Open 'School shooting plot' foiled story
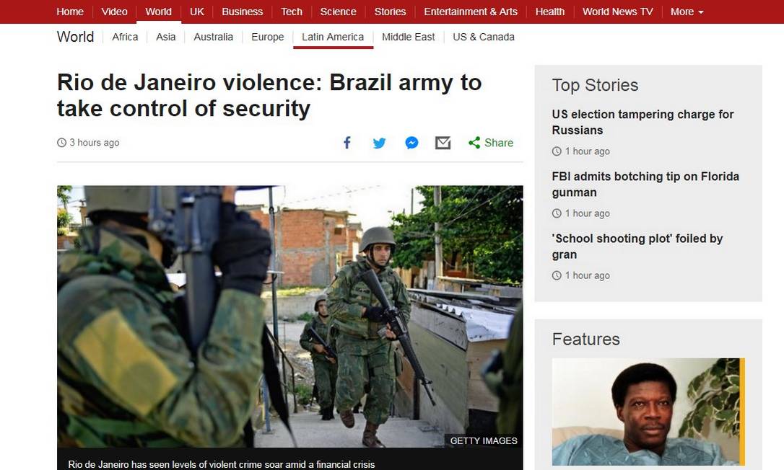Viewport: 784px width, 470px height. (637, 247)
